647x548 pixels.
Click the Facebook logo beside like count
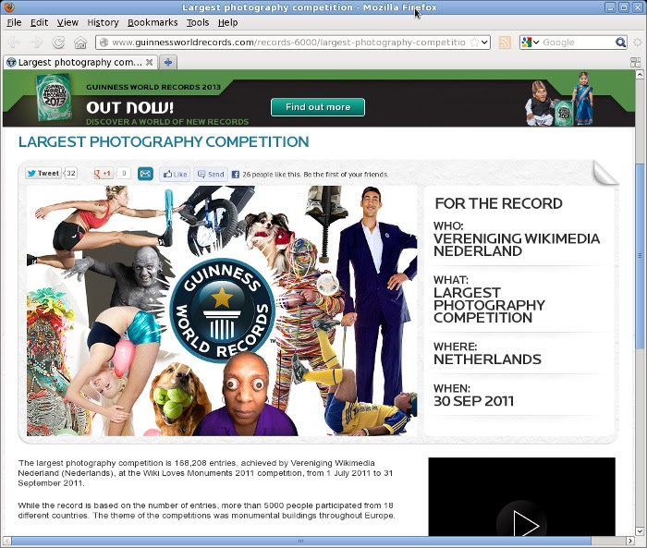click(x=235, y=175)
